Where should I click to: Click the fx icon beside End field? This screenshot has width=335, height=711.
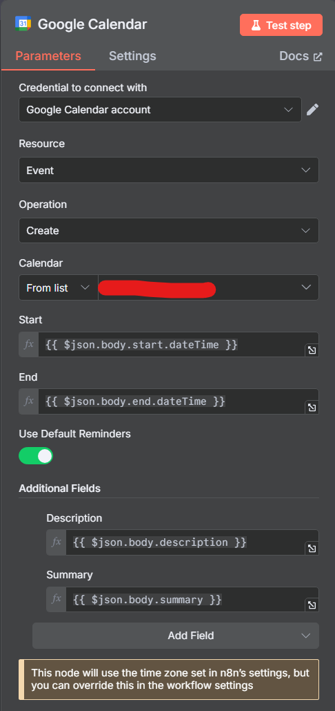(29, 401)
